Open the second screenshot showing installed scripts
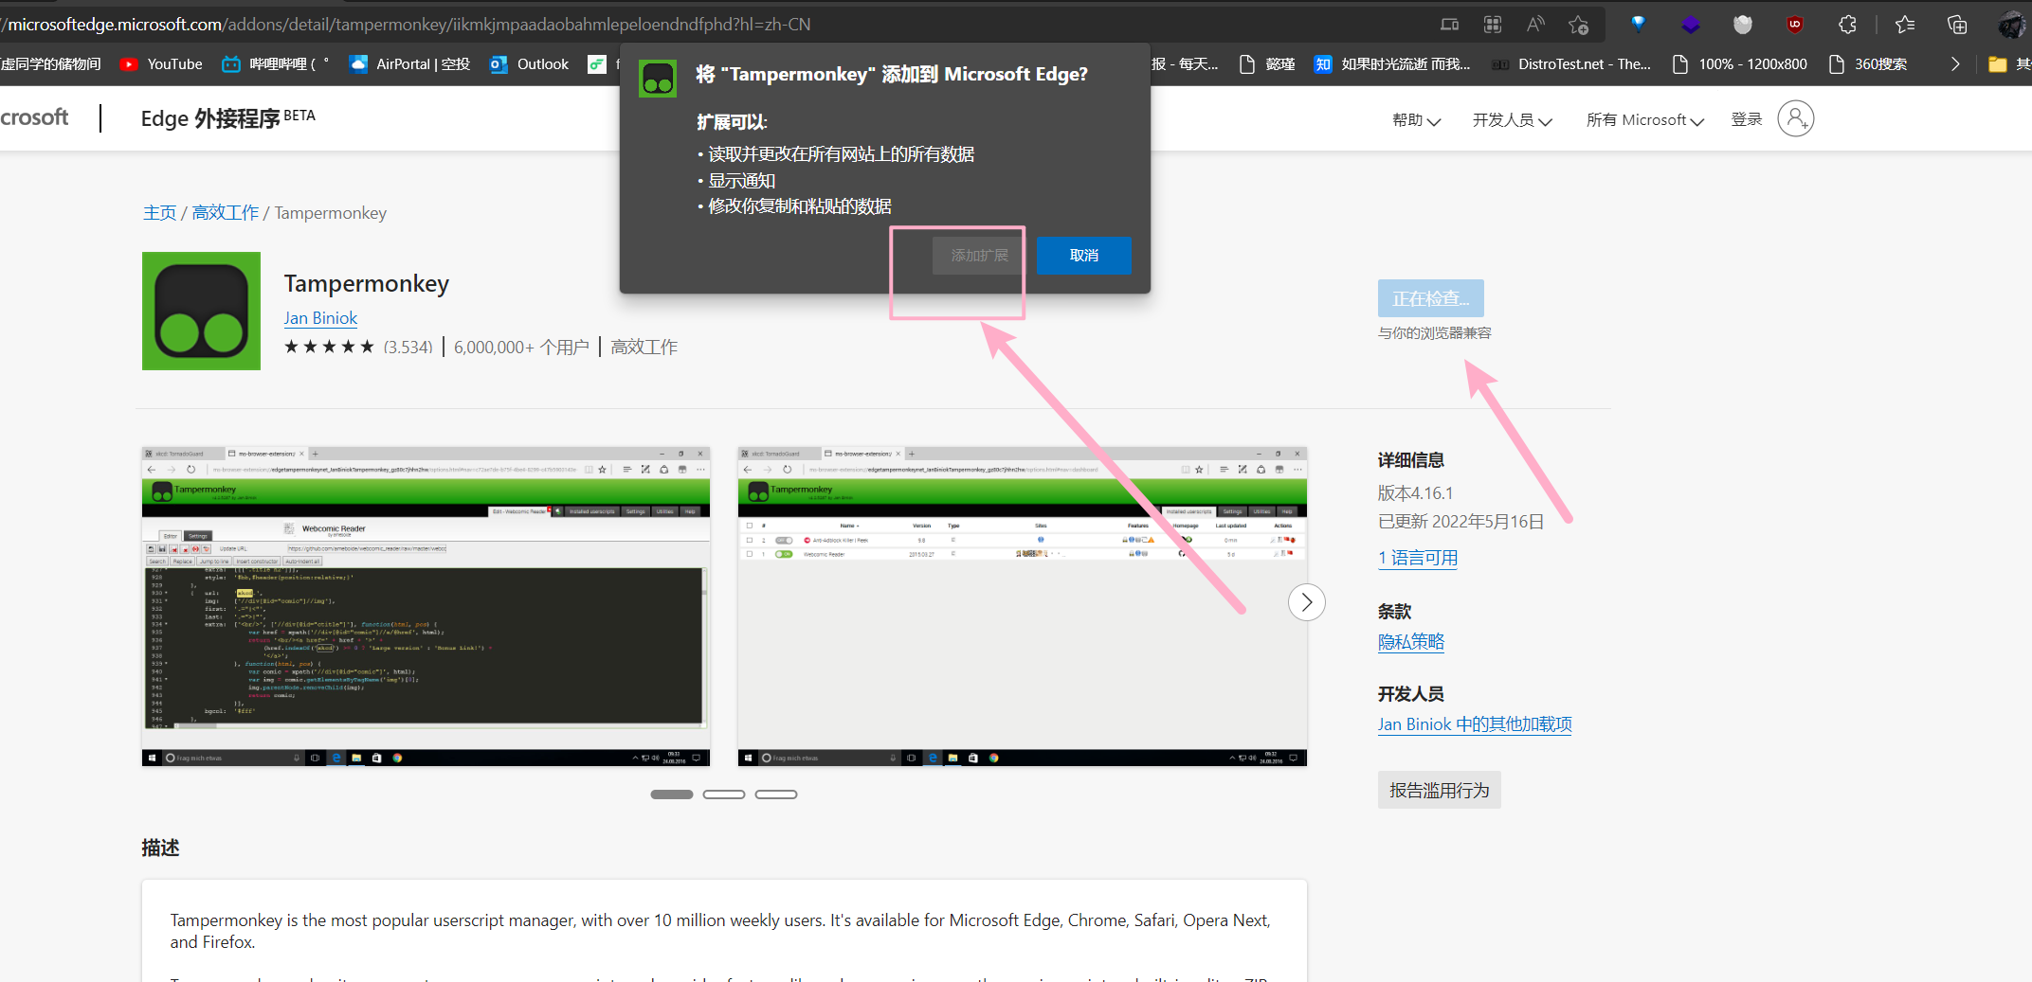The image size is (2032, 982). coord(1022,606)
